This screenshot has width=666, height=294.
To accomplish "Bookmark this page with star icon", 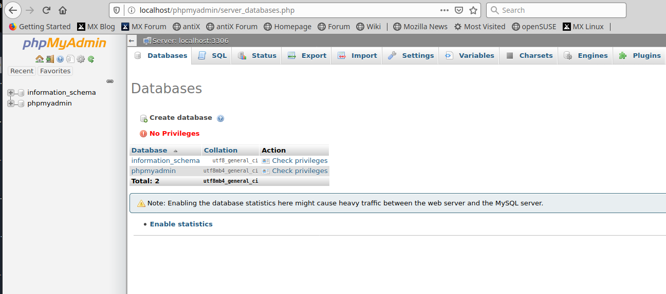I will (473, 10).
